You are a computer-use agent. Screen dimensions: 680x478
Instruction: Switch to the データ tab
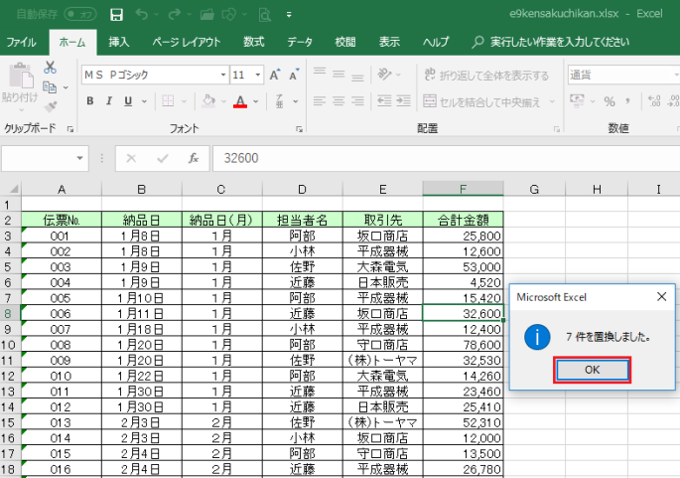point(300,42)
